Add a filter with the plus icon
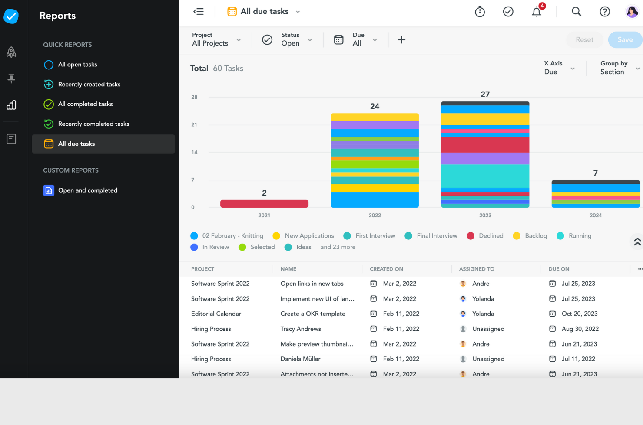Screen dimensions: 643x425 tap(401, 40)
